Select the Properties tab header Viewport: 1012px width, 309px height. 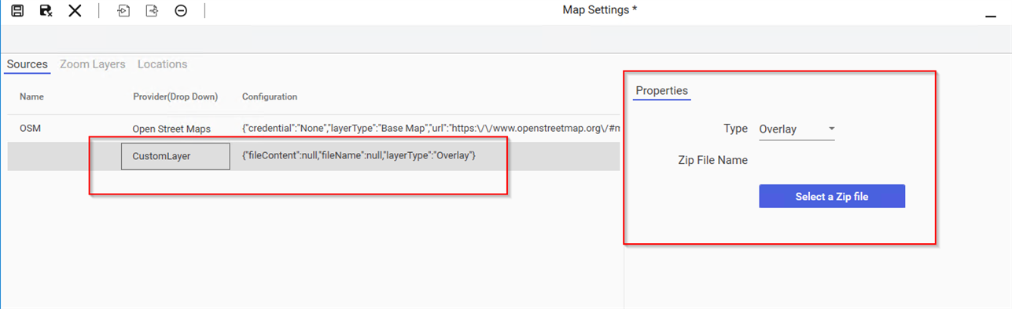661,91
